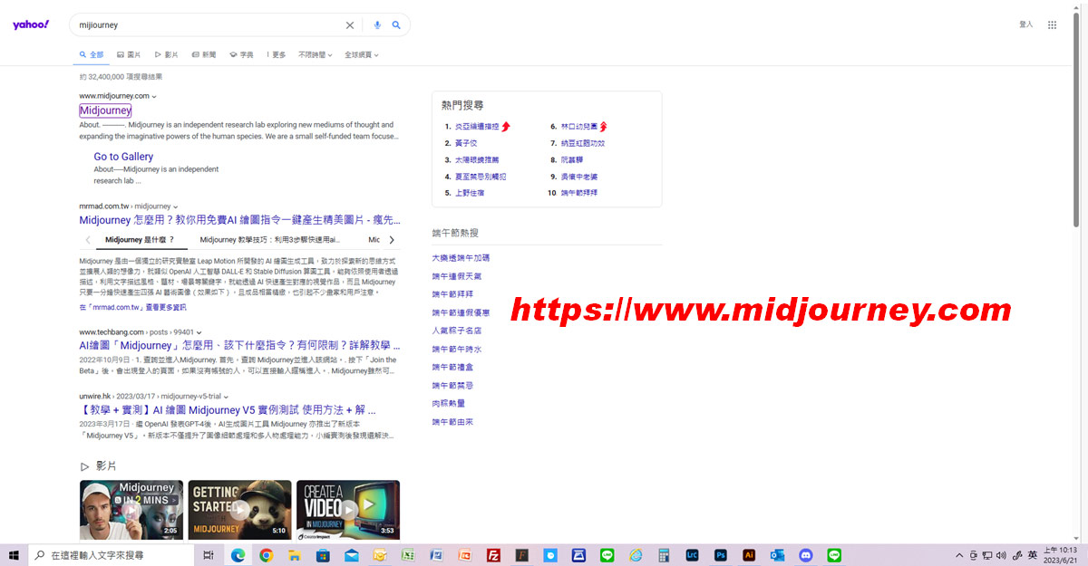Viewport: 1088px width, 566px height.
Task: Play the 'Getting Started Midjourney' video thumbnail
Action: click(x=239, y=510)
